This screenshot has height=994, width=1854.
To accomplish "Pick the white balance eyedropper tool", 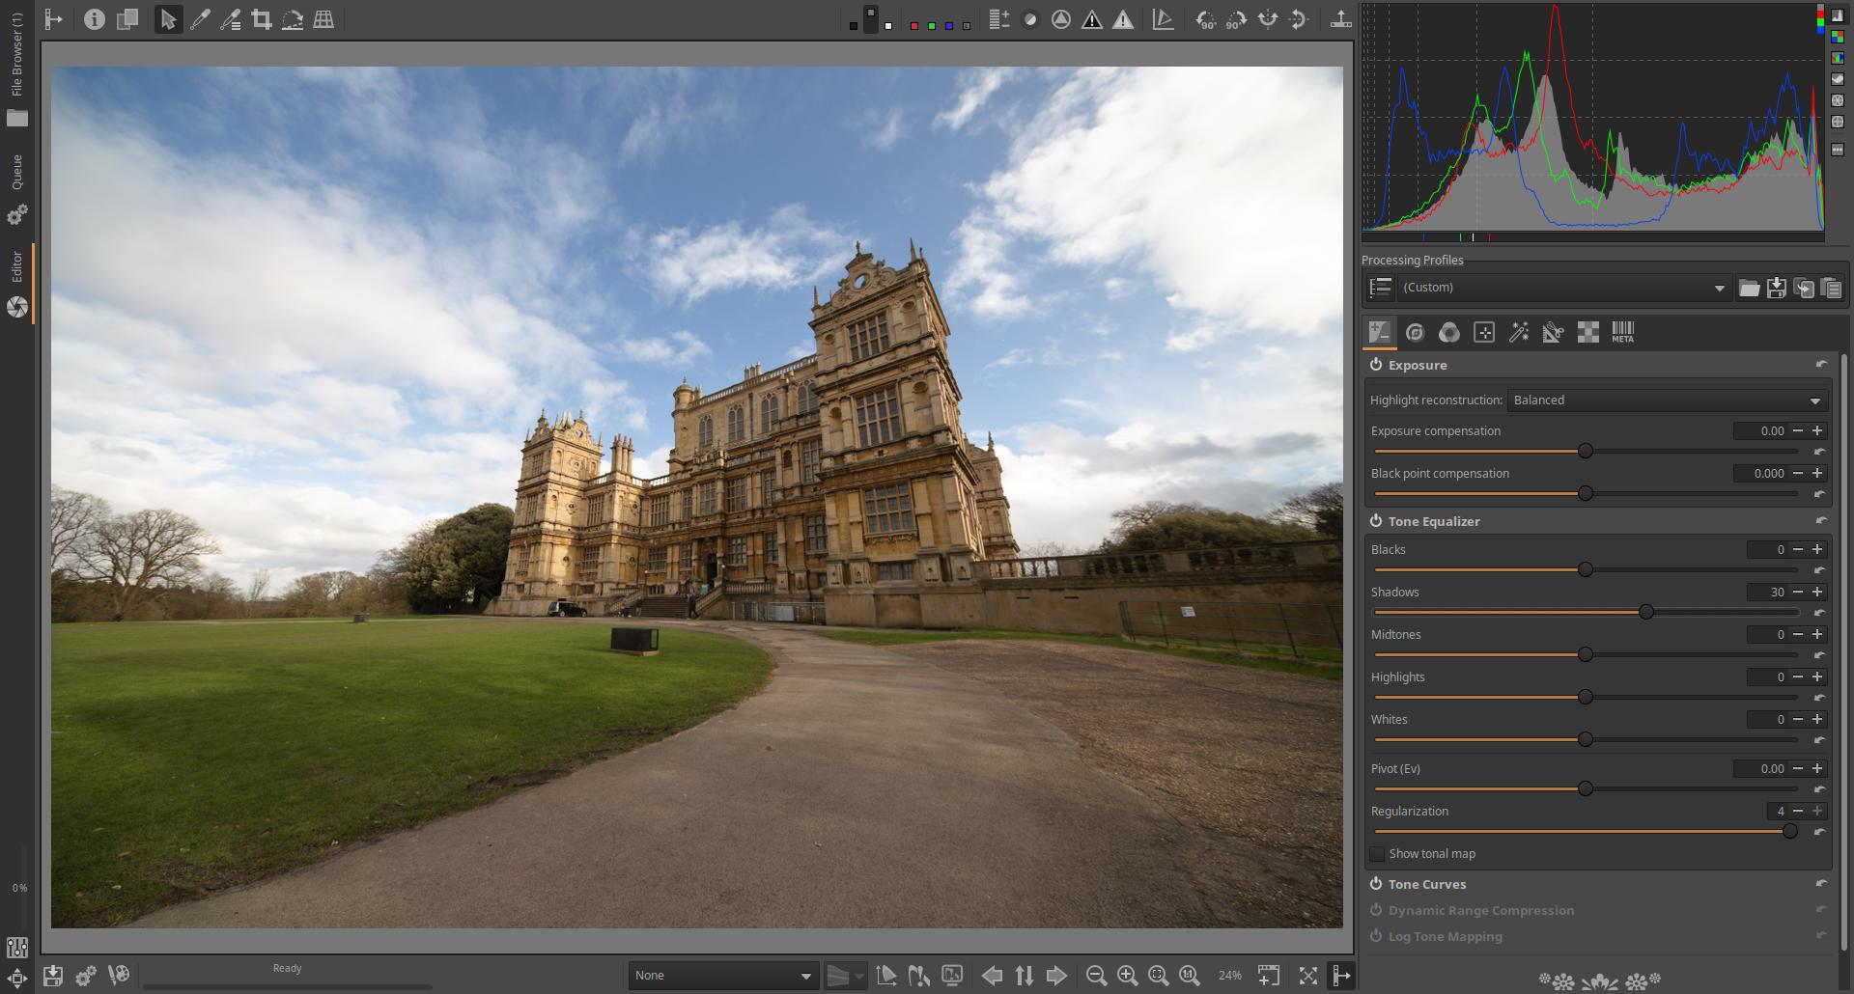I will click(200, 19).
